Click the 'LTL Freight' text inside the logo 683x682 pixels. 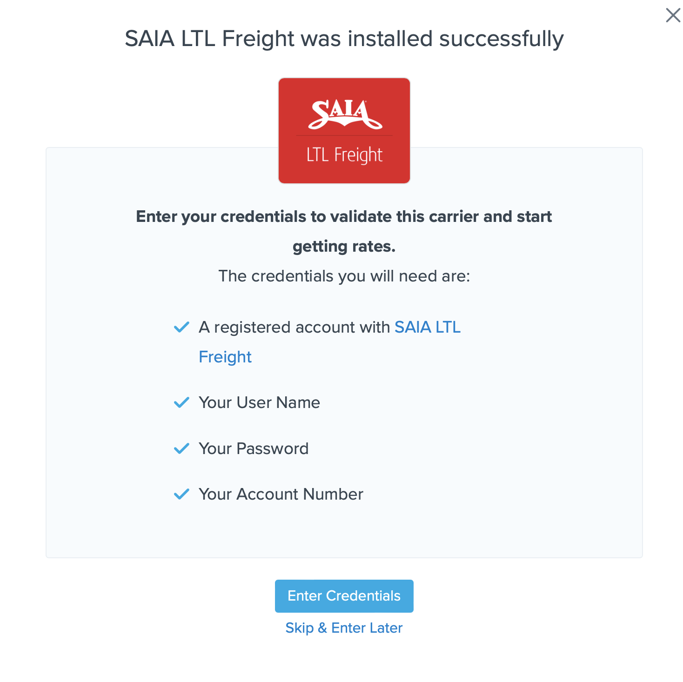[344, 155]
